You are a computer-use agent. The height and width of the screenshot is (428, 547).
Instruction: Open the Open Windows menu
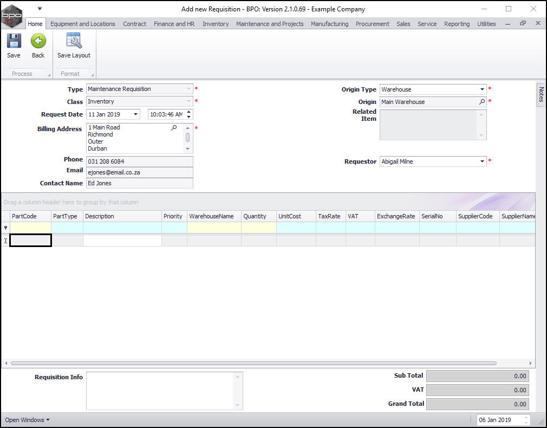tap(27, 420)
